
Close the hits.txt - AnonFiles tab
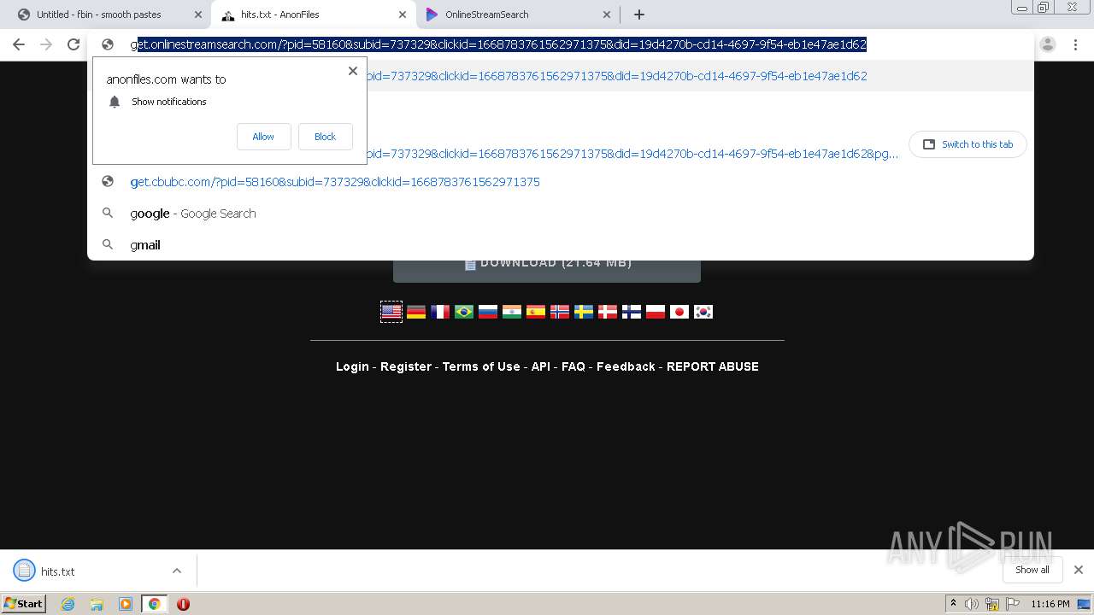click(x=403, y=15)
